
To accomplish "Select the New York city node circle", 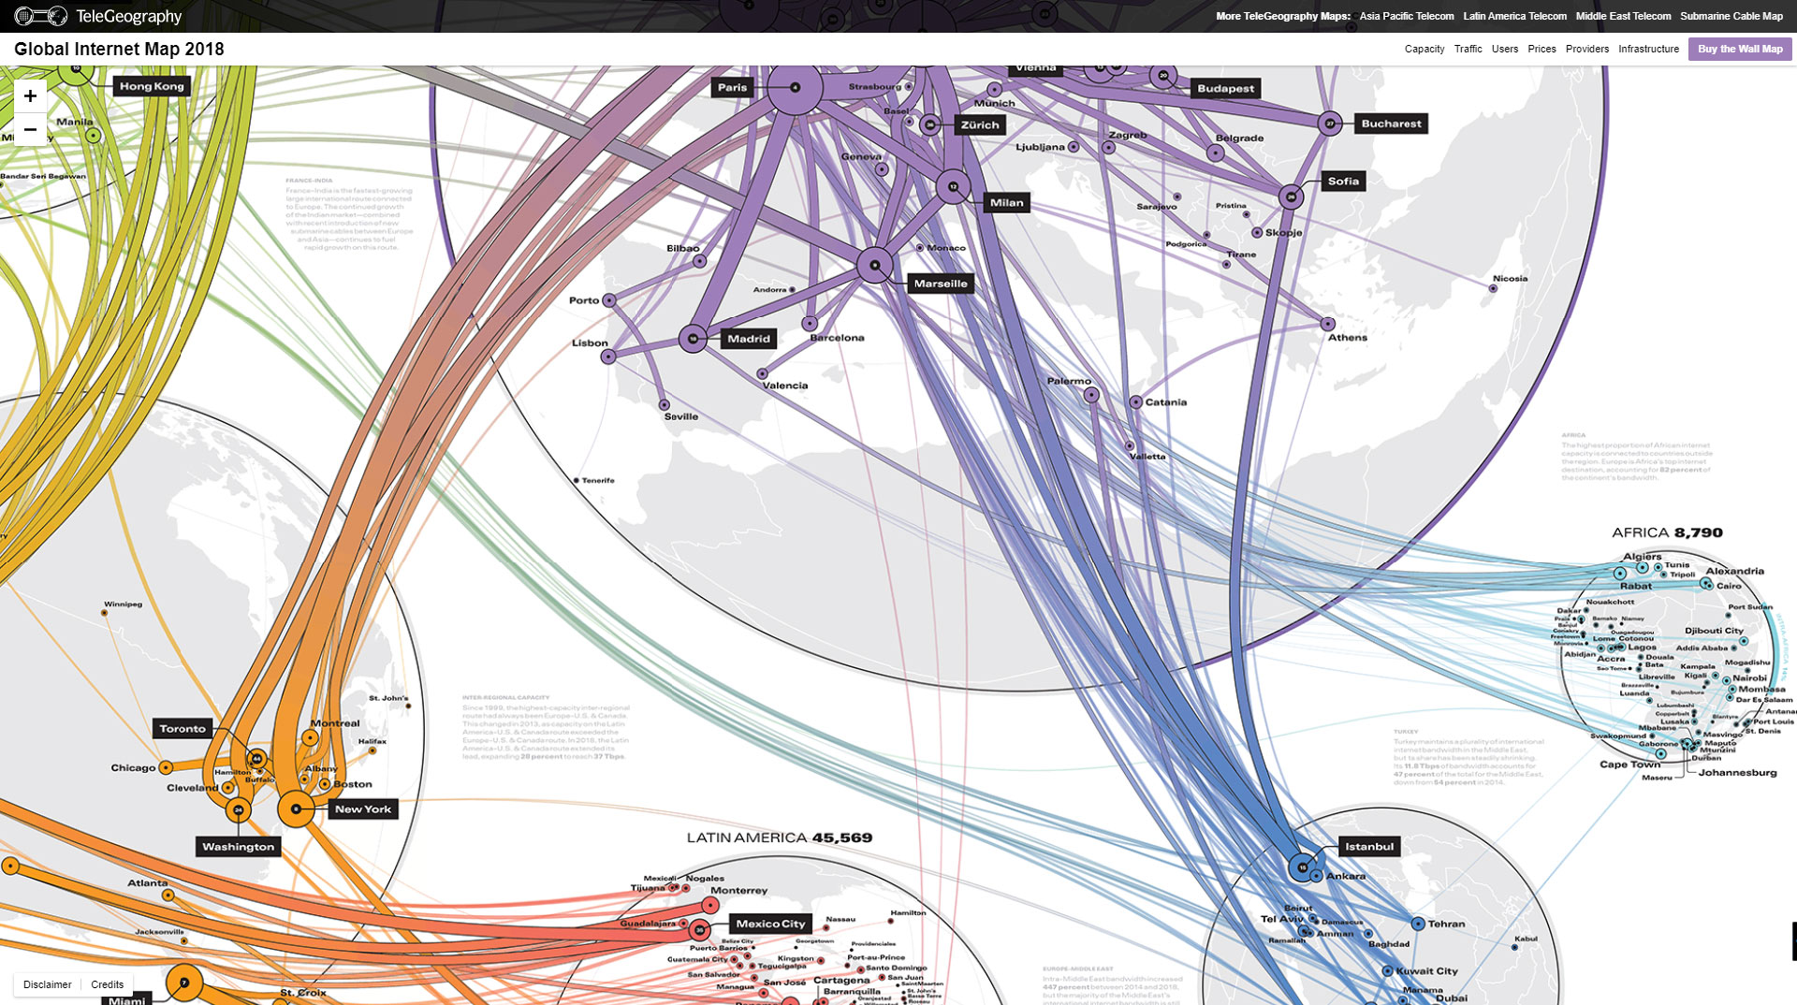I will point(296,808).
